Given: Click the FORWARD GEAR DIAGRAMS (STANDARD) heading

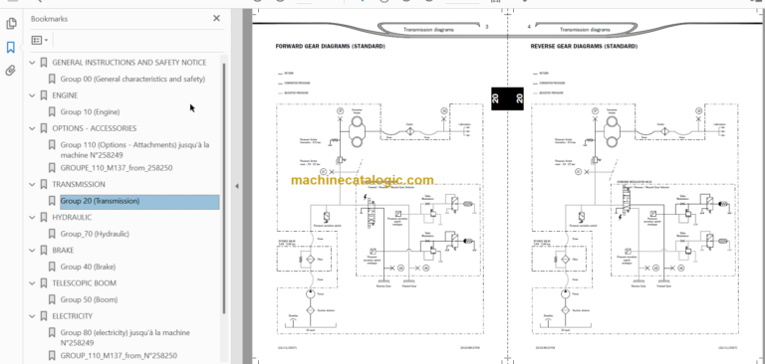Looking at the screenshot, I should click(331, 47).
